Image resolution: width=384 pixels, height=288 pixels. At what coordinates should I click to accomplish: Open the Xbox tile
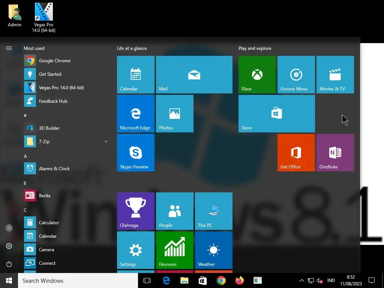pos(257,75)
